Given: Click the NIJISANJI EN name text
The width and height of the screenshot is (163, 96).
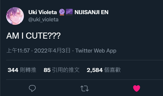Looking at the screenshot, I should point(91,12).
